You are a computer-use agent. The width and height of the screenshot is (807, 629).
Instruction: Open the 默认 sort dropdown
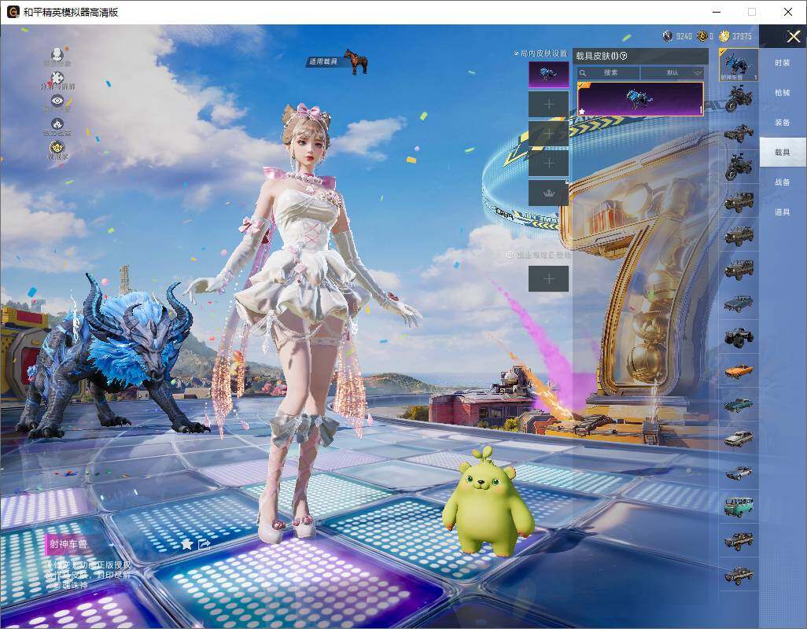coord(672,72)
